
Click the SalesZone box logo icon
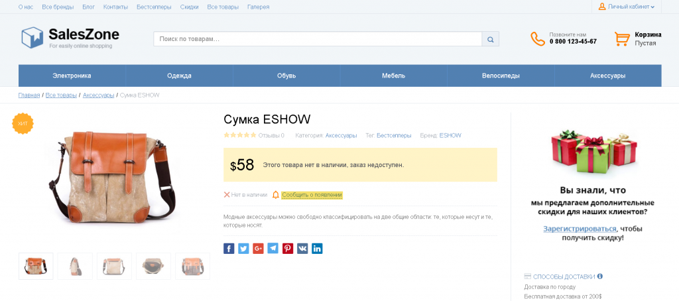coord(32,38)
